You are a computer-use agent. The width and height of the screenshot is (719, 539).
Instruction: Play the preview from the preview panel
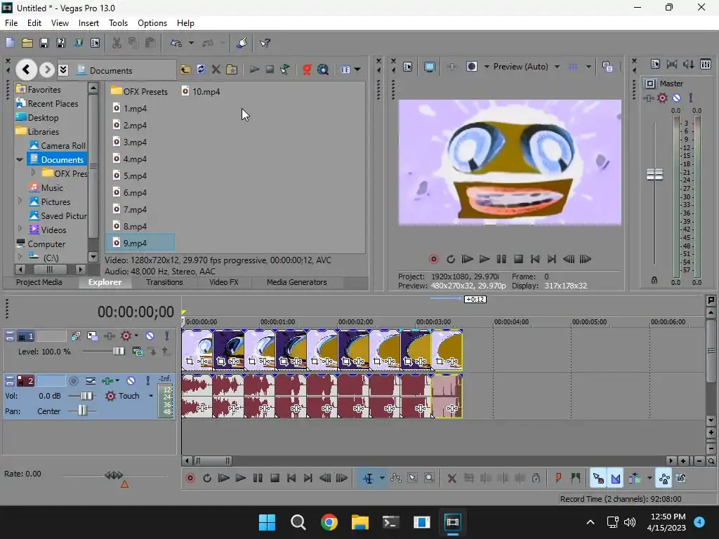pyautogui.click(x=484, y=259)
